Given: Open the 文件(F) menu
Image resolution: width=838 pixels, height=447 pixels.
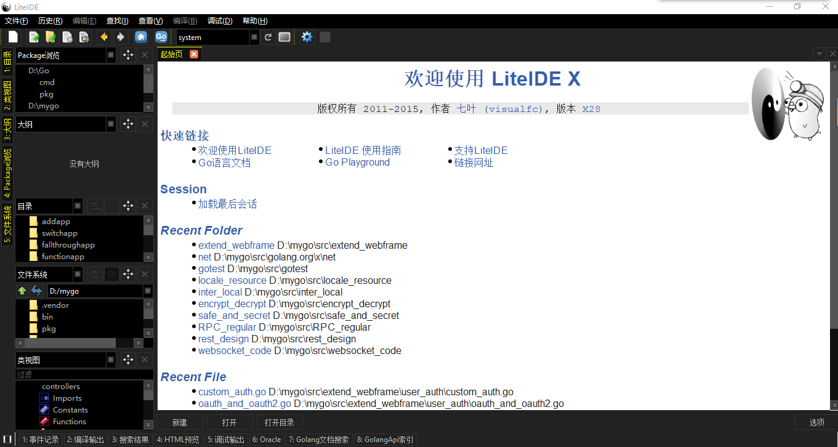Looking at the screenshot, I should 17,21.
